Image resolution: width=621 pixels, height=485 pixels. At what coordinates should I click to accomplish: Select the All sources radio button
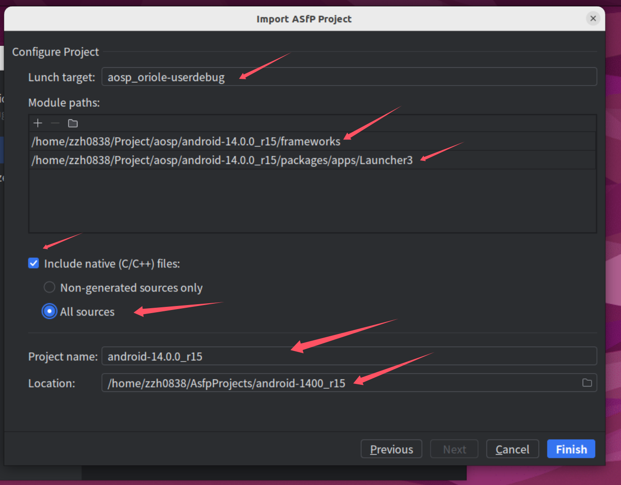pyautogui.click(x=49, y=311)
